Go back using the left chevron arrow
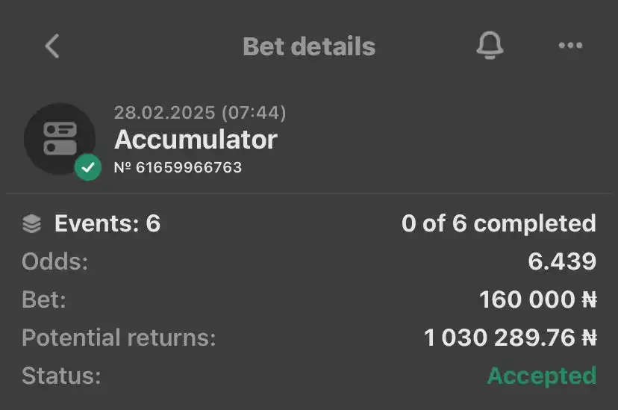Image resolution: width=618 pixels, height=410 pixels. point(52,46)
